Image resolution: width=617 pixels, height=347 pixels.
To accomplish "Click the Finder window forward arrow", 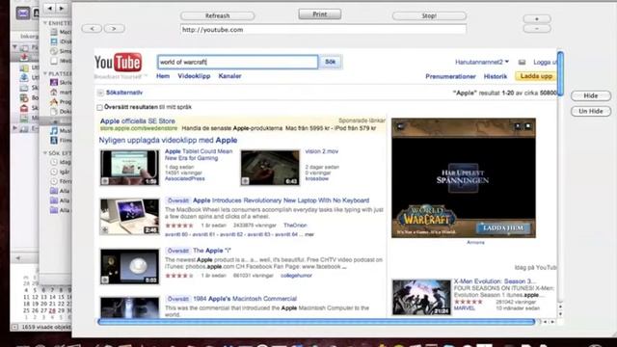I will (62, 8).
